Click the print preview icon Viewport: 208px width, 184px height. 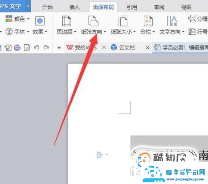(x=27, y=48)
